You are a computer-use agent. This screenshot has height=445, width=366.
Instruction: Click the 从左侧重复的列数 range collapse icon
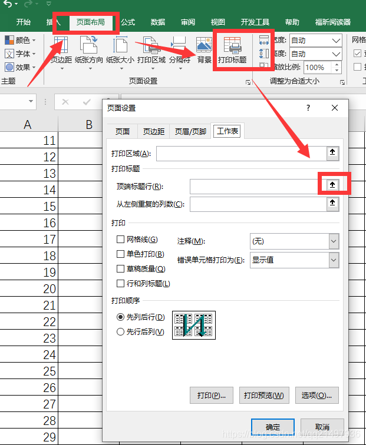point(332,204)
